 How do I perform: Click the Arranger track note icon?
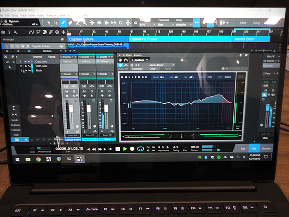pyautogui.click(x=62, y=39)
